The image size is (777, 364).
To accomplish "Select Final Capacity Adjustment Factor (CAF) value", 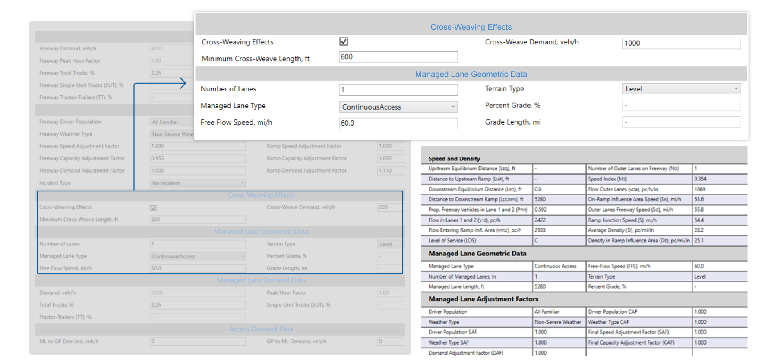I will (x=700, y=342).
